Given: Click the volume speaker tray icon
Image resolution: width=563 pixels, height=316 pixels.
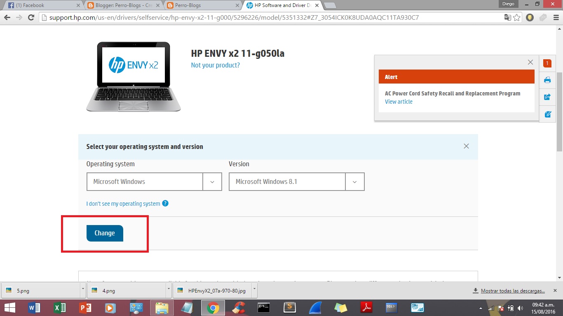Looking at the screenshot, I should click(519, 308).
